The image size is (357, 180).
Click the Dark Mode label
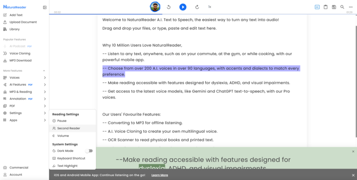coord(65,151)
